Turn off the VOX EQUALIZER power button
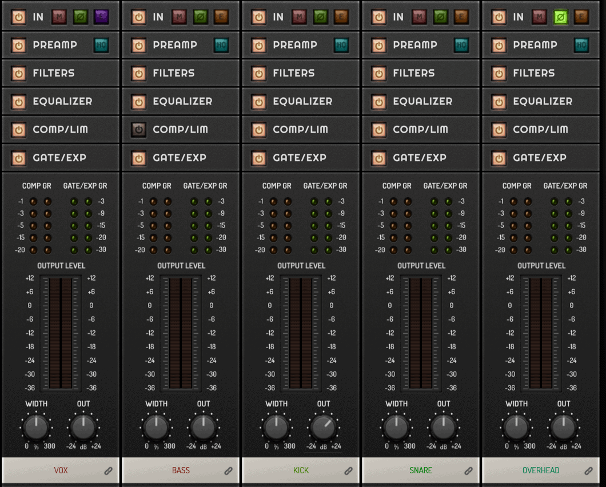 tap(18, 102)
